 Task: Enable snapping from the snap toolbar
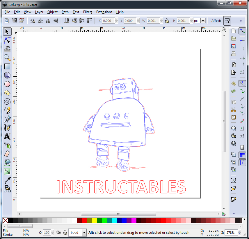pyautogui.click(x=242, y=31)
